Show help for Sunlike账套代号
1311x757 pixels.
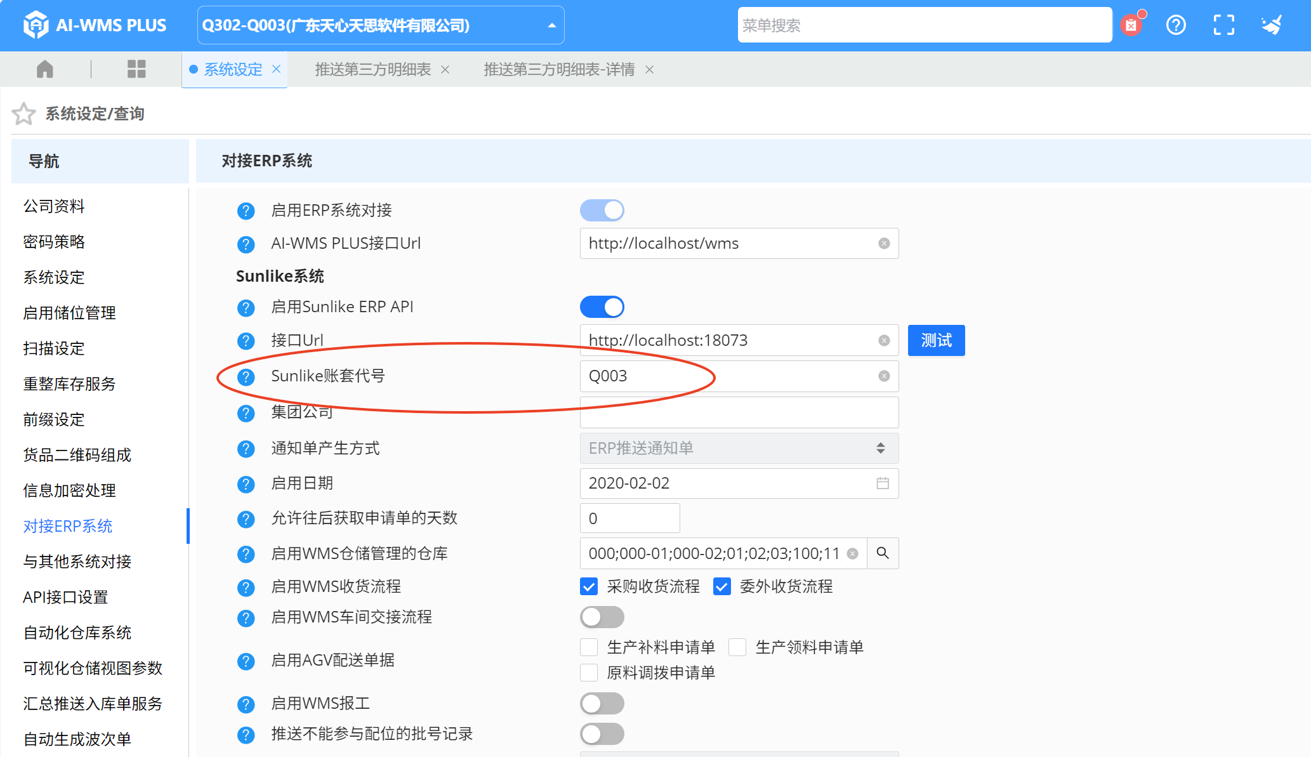coord(246,377)
